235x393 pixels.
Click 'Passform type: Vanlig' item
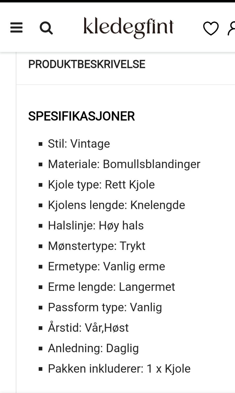point(105,307)
